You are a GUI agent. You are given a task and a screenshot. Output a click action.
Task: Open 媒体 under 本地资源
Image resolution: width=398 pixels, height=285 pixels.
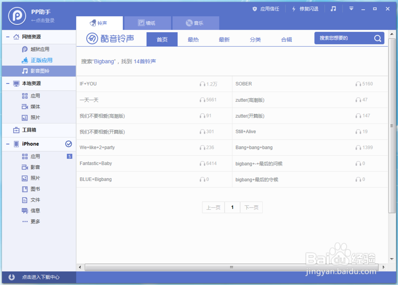(39, 107)
